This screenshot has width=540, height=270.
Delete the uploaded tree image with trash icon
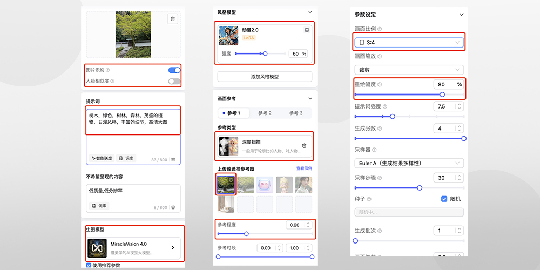[x=173, y=18]
